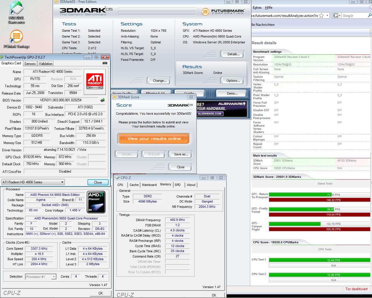This screenshot has width=372, height=298.
Task: Expand the GPU selection dropdown in GPU-Z
Action: tap(62, 182)
